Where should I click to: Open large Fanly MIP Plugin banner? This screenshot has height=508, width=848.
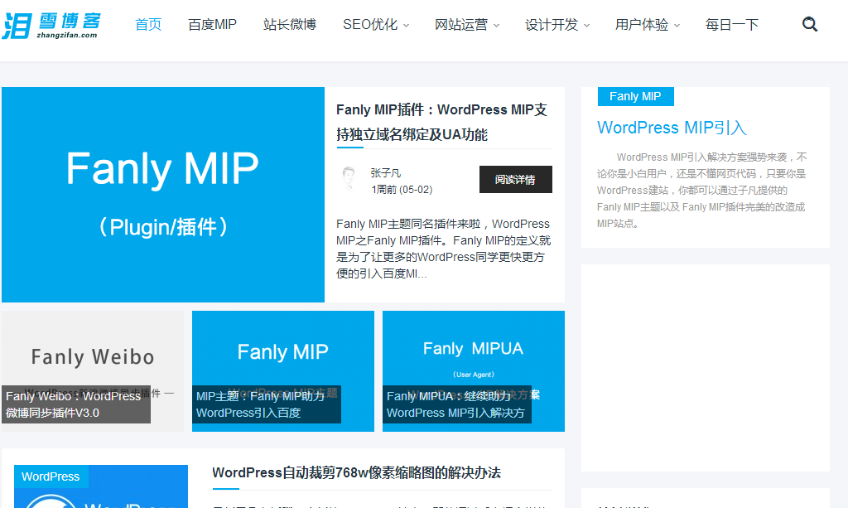pos(163,195)
